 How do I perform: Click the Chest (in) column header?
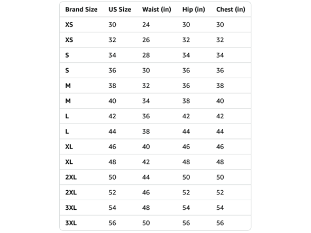tap(231, 10)
